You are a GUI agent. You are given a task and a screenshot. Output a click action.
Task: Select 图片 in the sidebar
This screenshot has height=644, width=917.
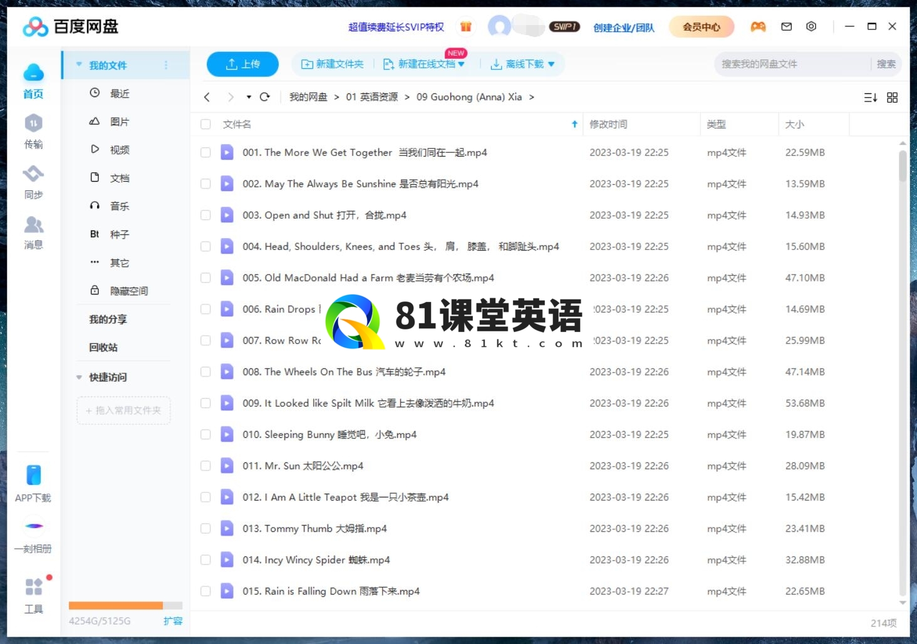[x=119, y=122]
